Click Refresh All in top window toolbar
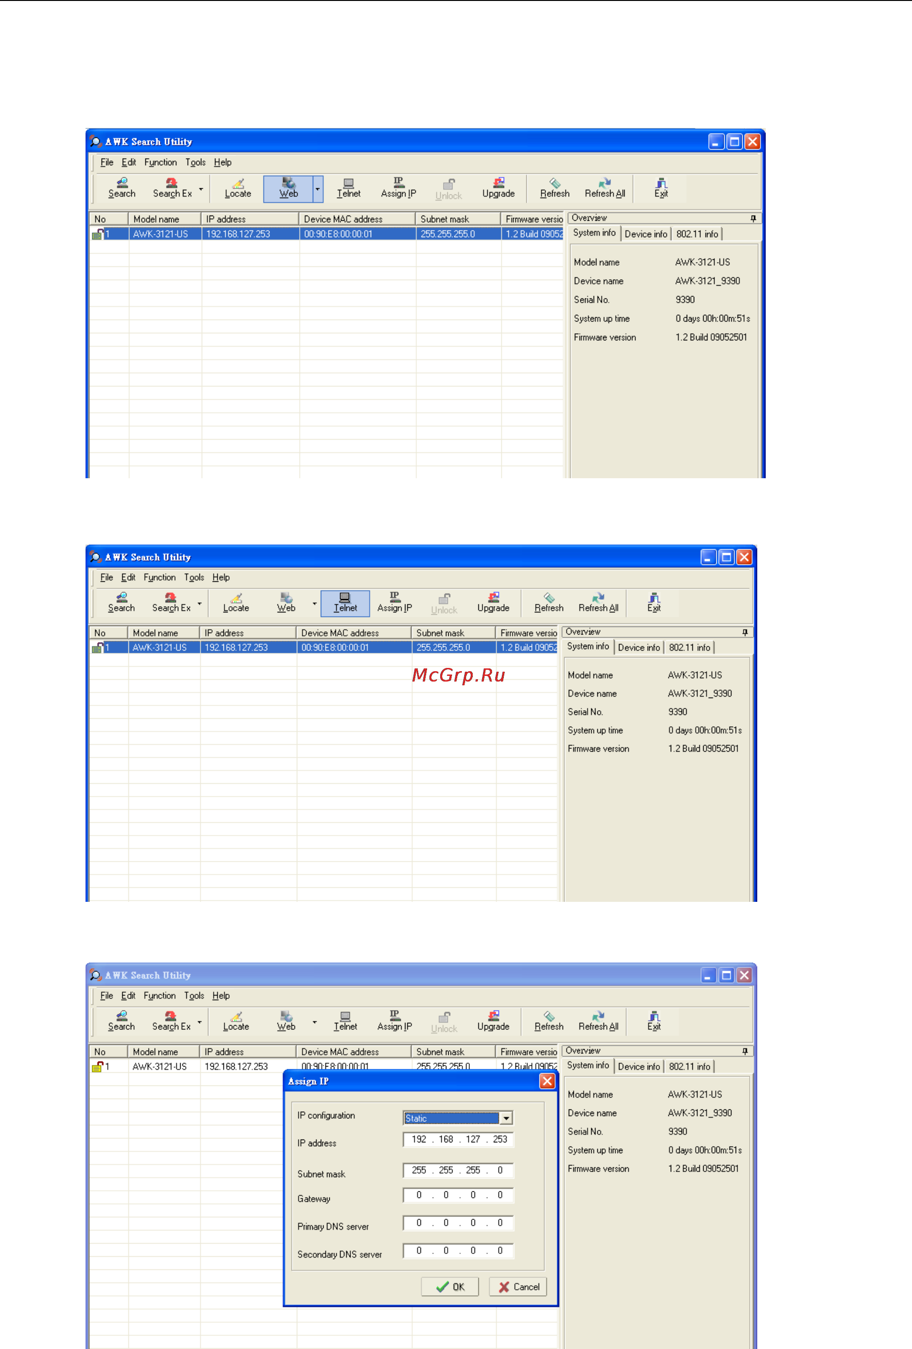Screen dimensions: 912x1349 pyautogui.click(x=604, y=188)
